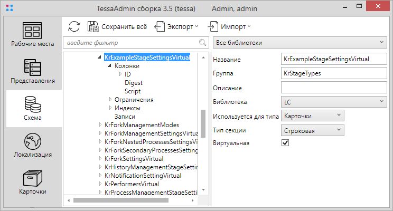Open the Карточки box section
Viewport: 393px width, 211px height.
33,182
